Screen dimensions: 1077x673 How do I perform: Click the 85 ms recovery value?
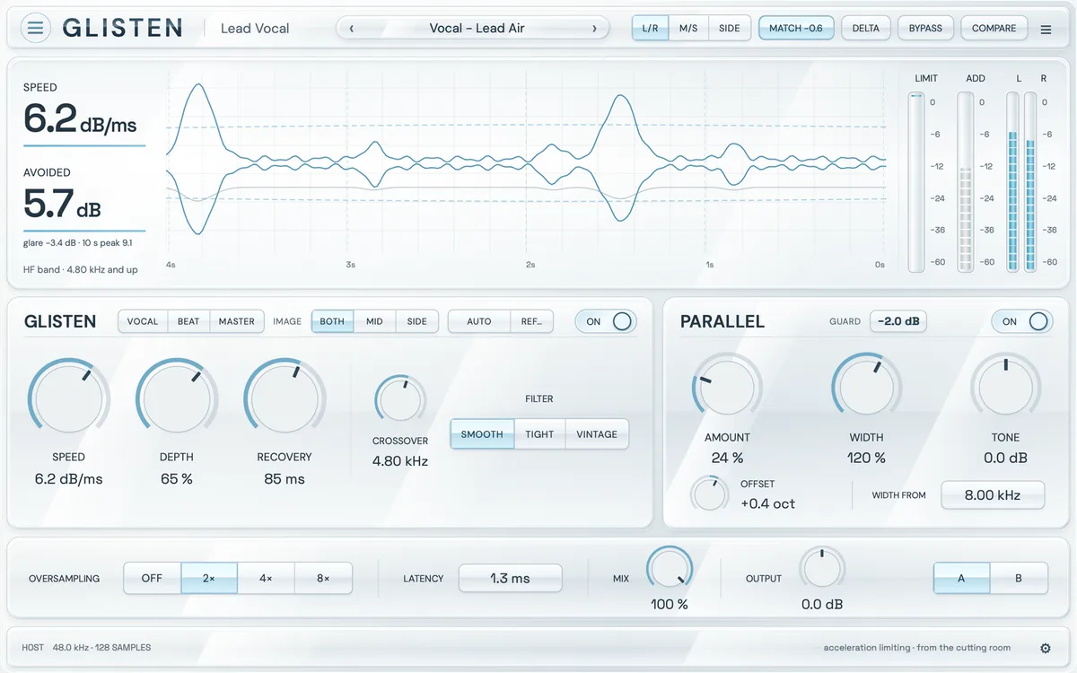[285, 479]
